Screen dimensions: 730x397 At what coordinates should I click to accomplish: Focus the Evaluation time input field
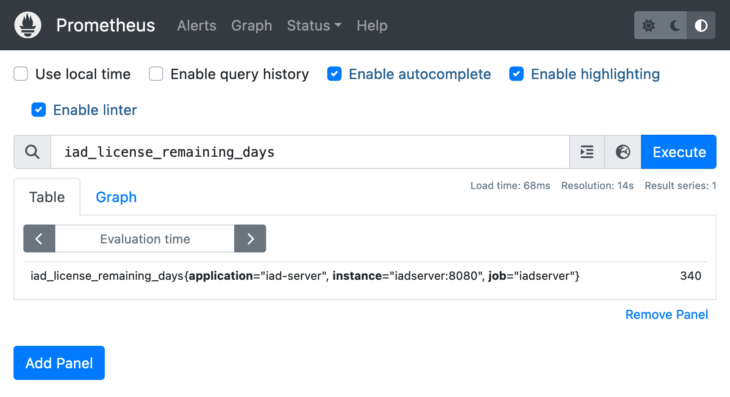(145, 239)
